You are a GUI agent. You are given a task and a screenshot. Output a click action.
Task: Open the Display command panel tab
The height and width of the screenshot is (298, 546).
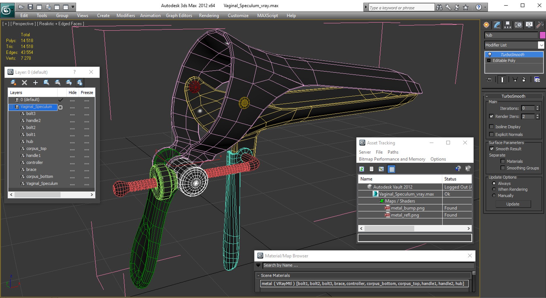529,25
